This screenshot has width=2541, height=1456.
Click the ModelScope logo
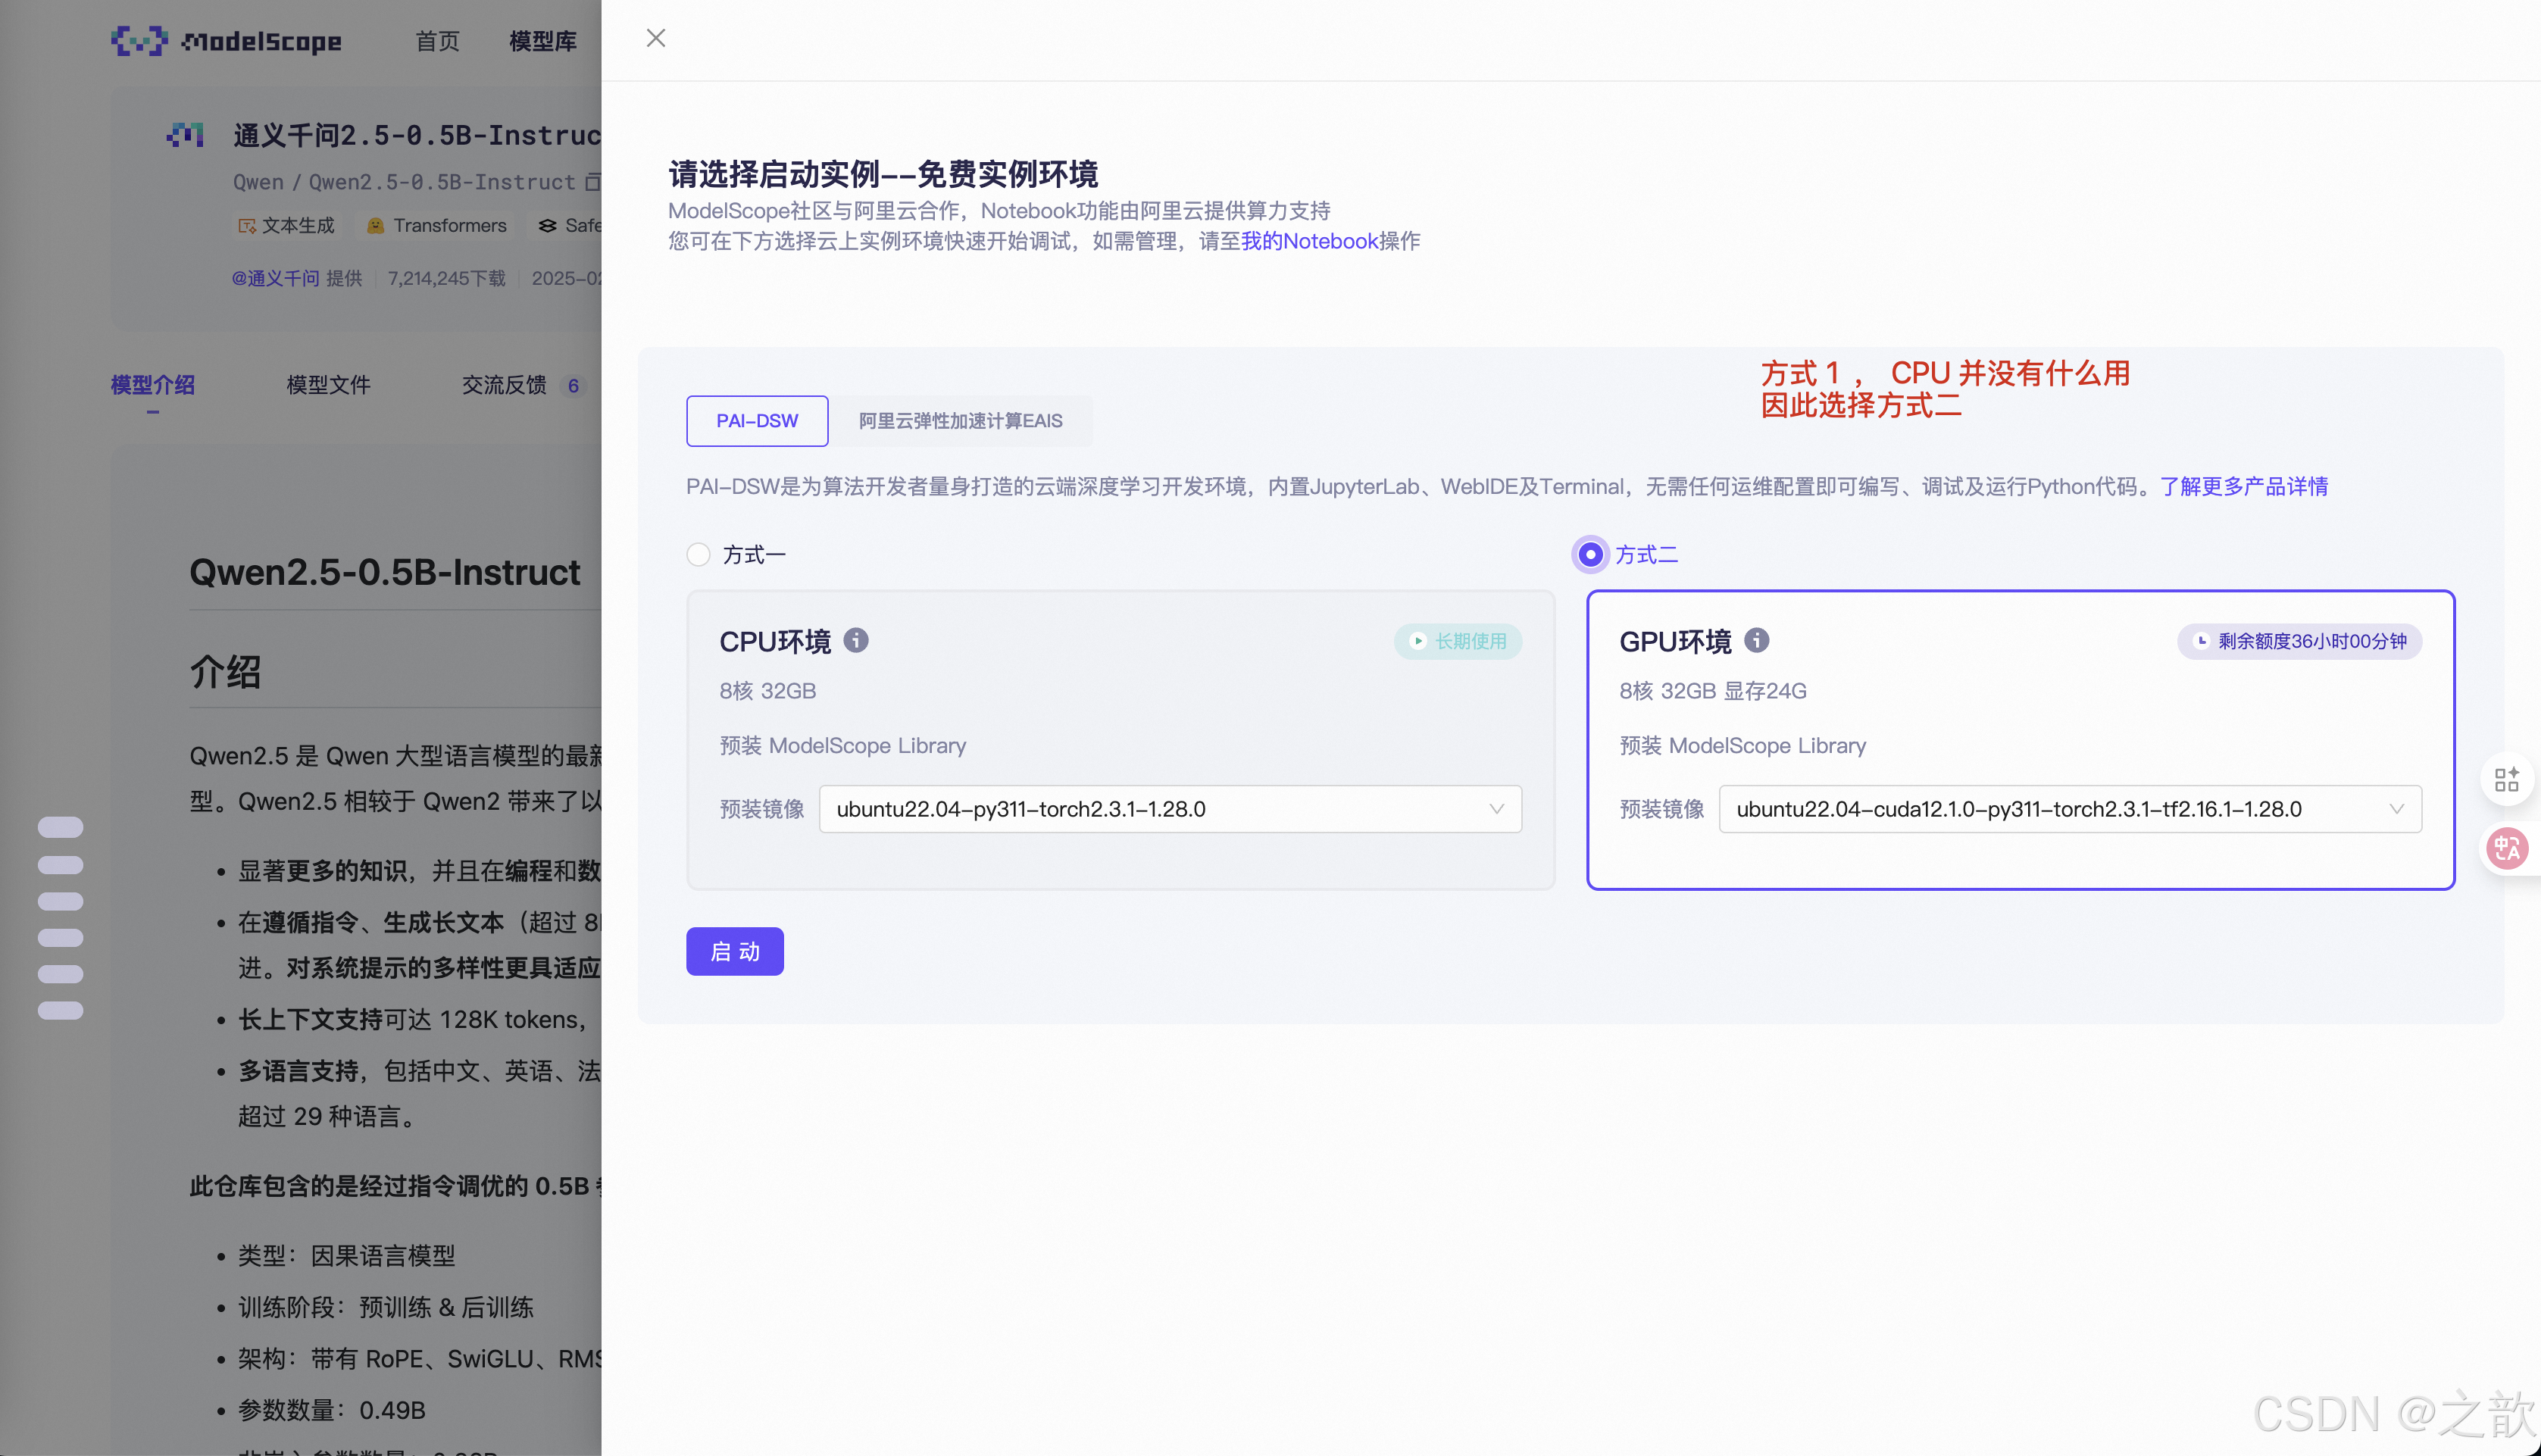tap(226, 41)
